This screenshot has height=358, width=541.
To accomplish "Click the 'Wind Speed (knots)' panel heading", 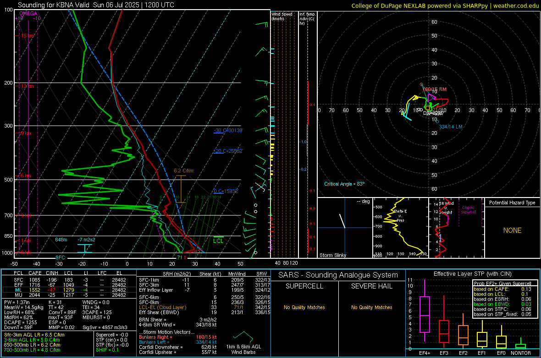I will (x=282, y=16).
